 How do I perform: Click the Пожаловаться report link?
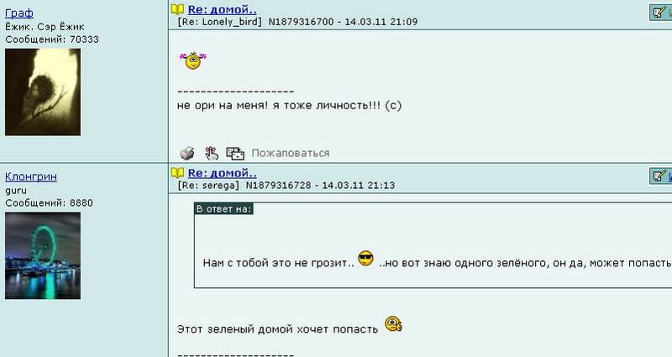(x=291, y=153)
